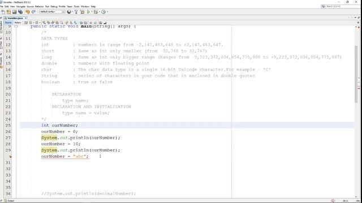Click the Redo toolbar icon

click(x=33, y=12)
